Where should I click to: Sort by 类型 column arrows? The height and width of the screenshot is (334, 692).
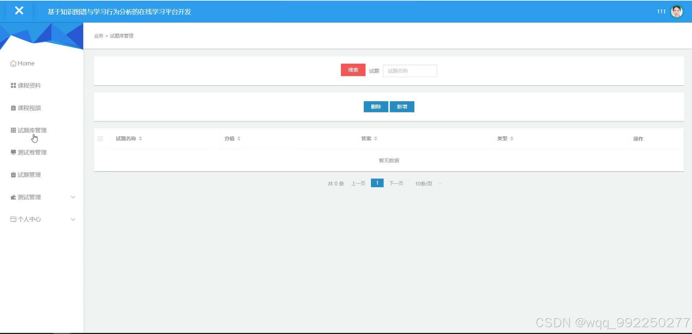point(512,138)
